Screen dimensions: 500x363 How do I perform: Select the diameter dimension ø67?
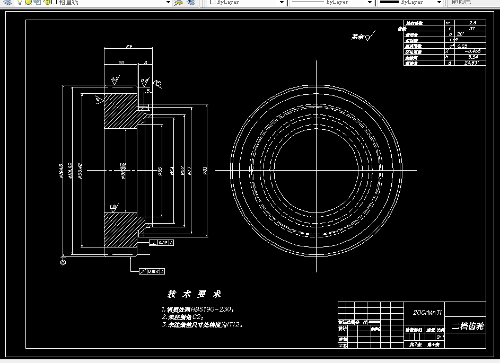point(182,171)
